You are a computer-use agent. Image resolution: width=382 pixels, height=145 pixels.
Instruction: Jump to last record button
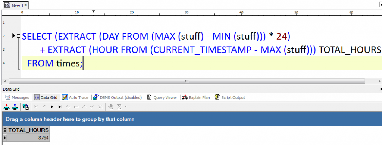point(60,107)
